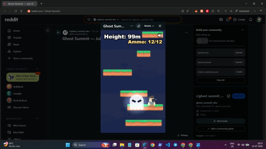Remove r/ghost_summit_dev search filter

pos(118,20)
